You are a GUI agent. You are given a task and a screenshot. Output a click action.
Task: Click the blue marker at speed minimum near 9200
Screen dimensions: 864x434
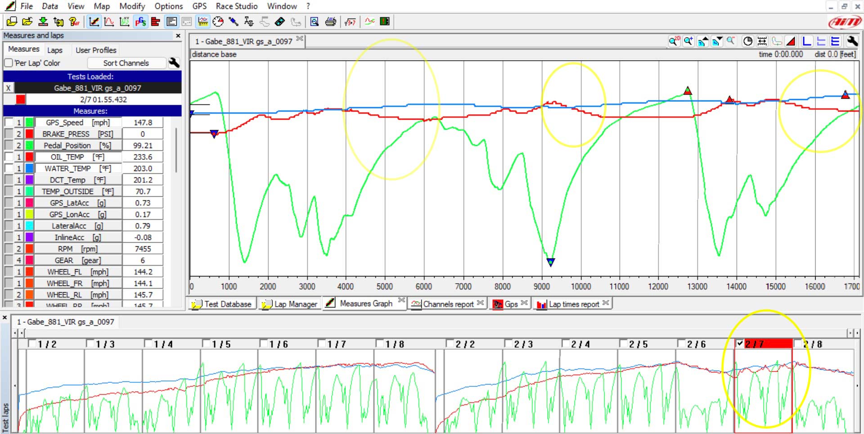pyautogui.click(x=550, y=262)
